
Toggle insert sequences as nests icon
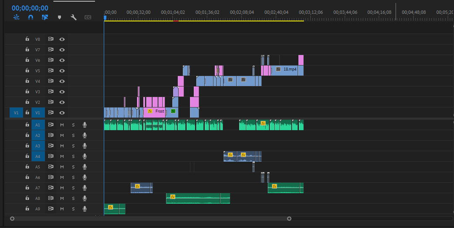coord(16,17)
